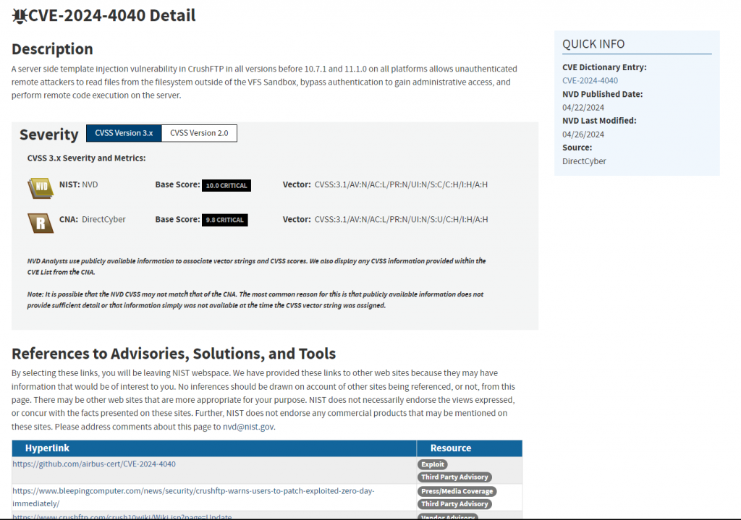
Task: Click Third Party Advisory tag in github row
Action: (x=454, y=477)
